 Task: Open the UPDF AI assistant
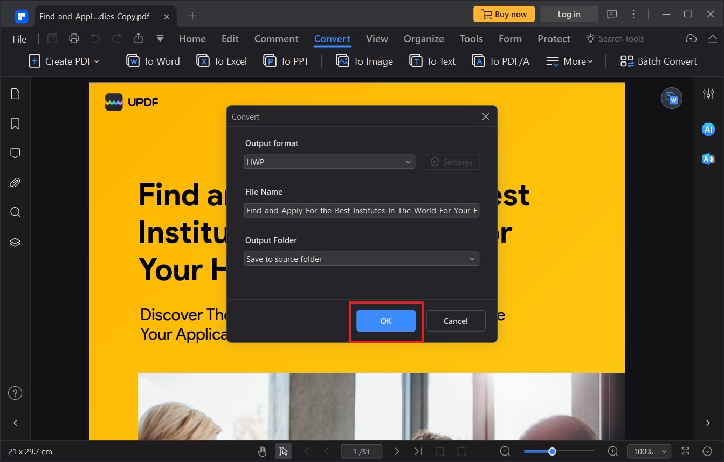coord(708,129)
